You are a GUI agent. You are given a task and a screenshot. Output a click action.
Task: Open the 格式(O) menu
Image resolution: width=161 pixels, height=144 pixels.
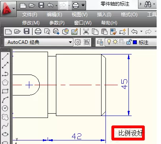(x=129, y=15)
